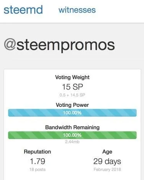
Task: Click the 100.00% text in voting bar
Action: coord(72,113)
